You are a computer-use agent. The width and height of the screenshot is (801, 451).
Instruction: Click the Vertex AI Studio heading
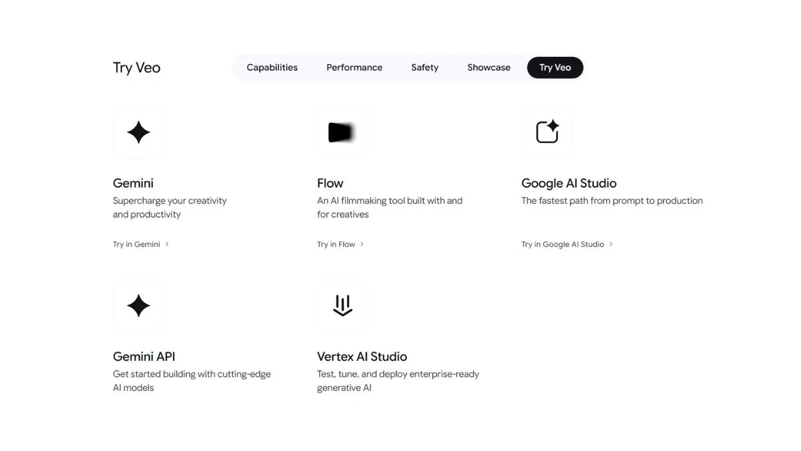coord(362,356)
